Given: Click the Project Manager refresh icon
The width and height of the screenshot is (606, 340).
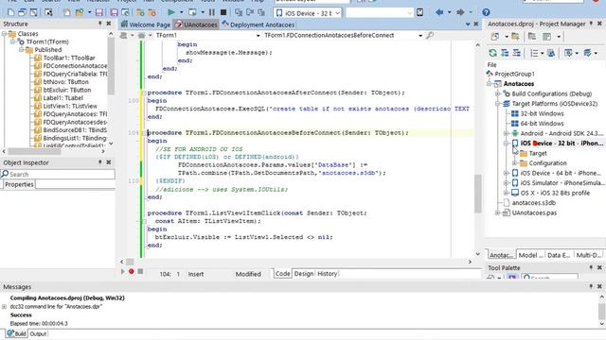Looking at the screenshot, I should pyautogui.click(x=492, y=53).
